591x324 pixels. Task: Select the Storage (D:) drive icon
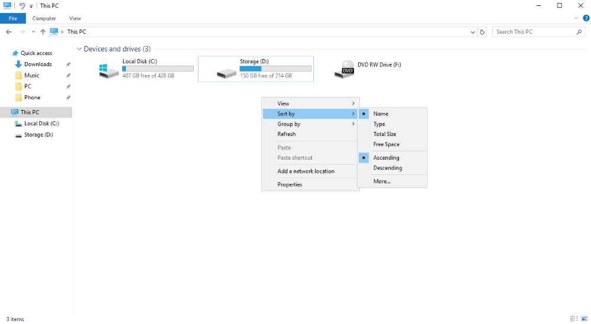pyautogui.click(x=226, y=72)
